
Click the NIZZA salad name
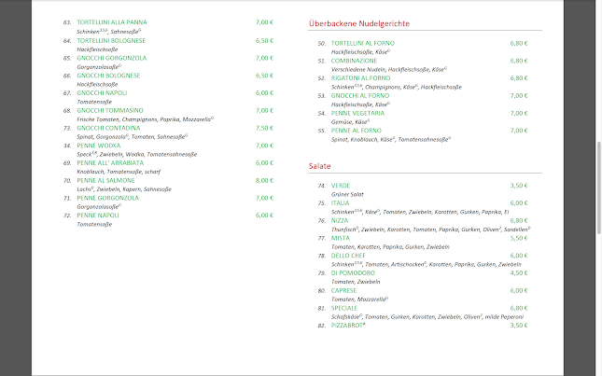341,220
